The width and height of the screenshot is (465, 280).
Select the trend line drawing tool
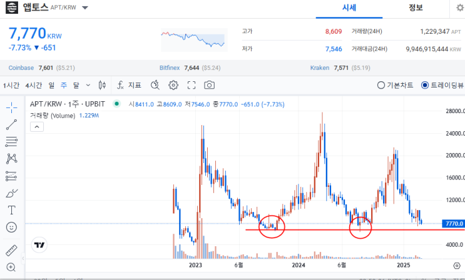point(11,125)
